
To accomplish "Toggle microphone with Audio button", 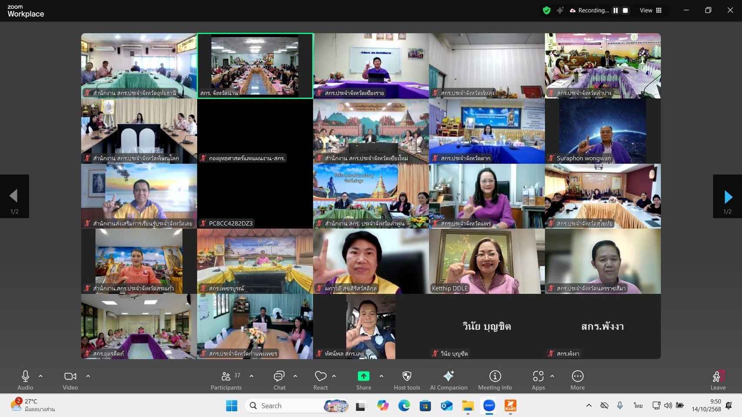I will point(25,380).
